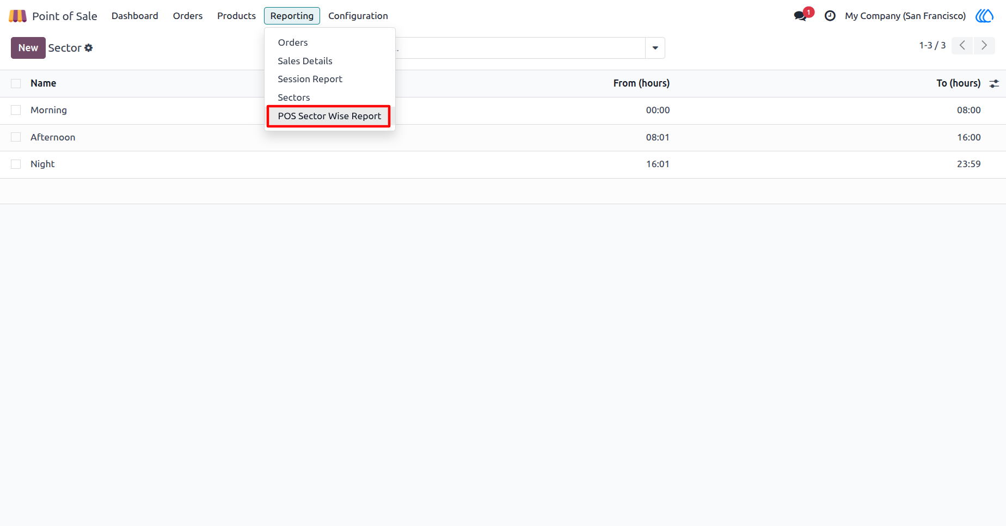
Task: Open the Night sector record
Action: (42, 164)
